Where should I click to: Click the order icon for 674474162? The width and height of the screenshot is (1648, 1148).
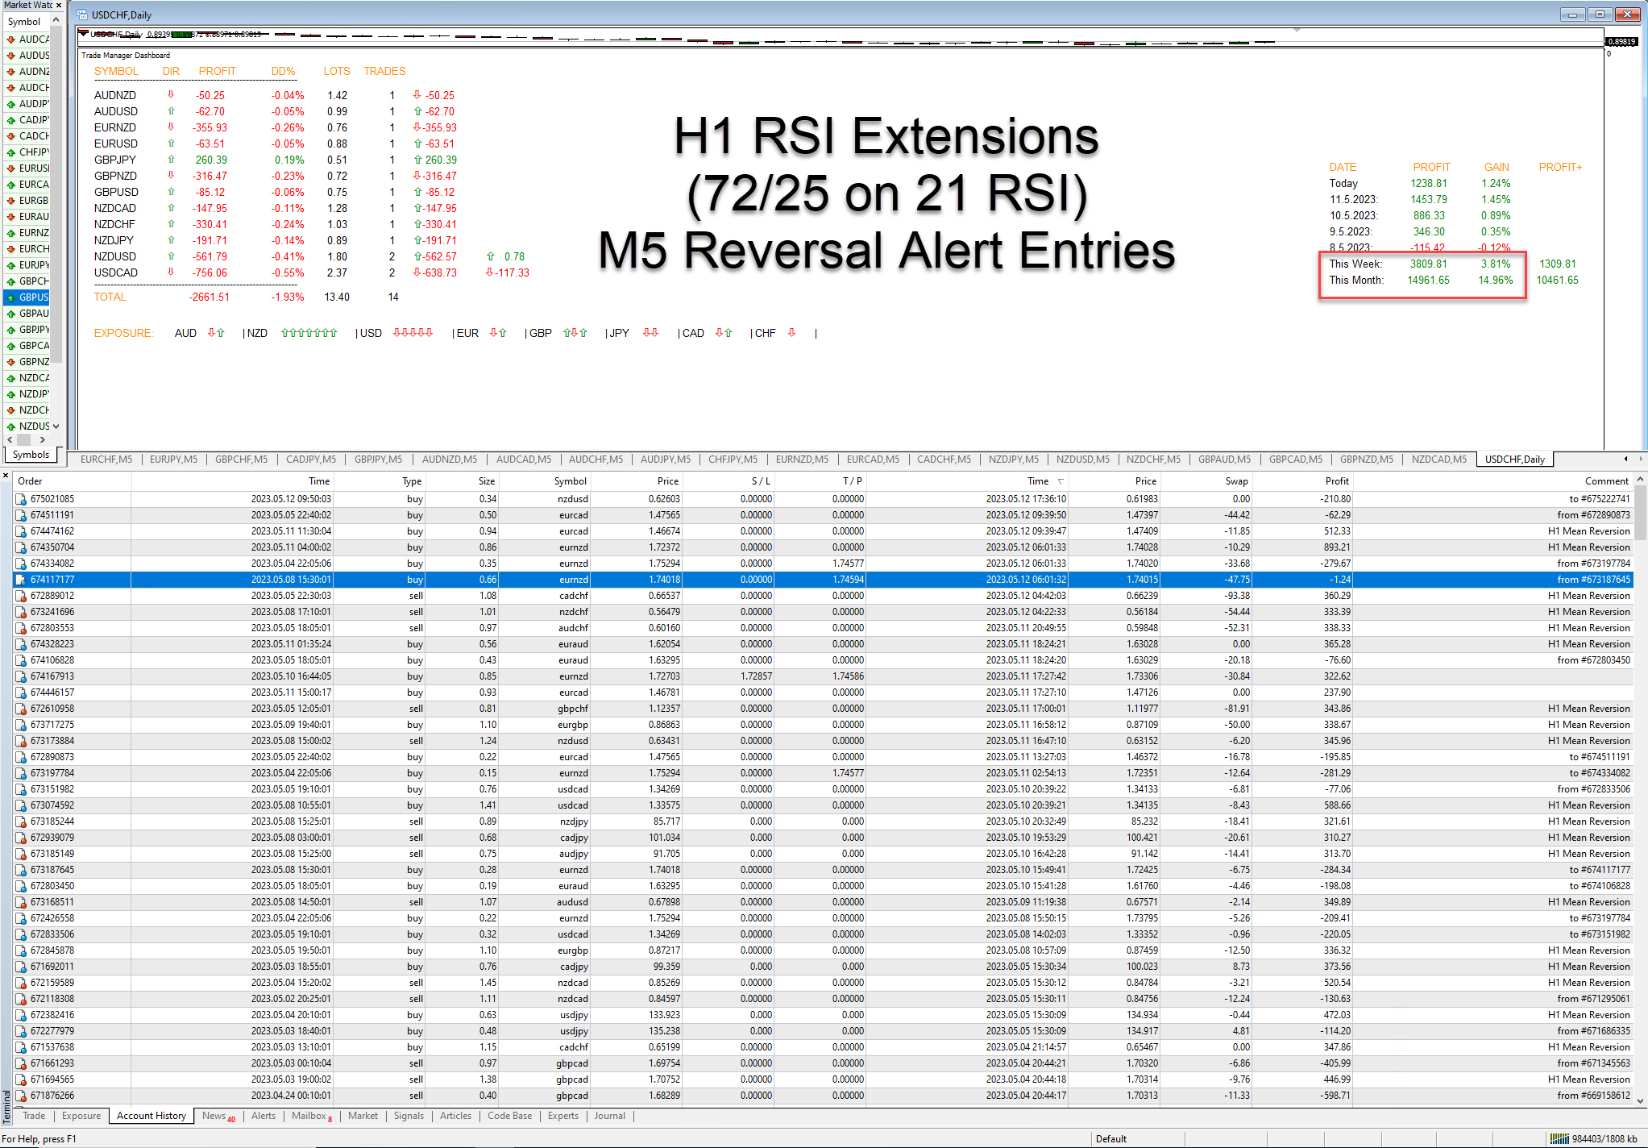[x=21, y=531]
